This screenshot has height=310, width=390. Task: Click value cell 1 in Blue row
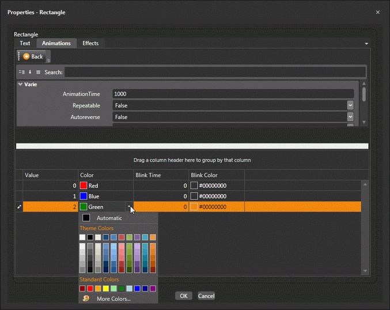[x=51, y=196]
